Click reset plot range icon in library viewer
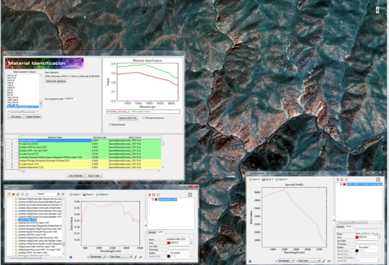 141,257
